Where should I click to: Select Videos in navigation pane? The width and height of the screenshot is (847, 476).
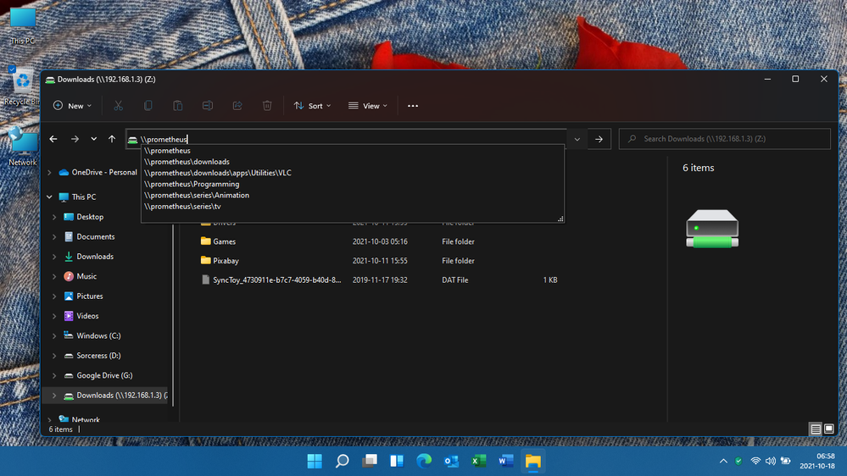pos(87,316)
